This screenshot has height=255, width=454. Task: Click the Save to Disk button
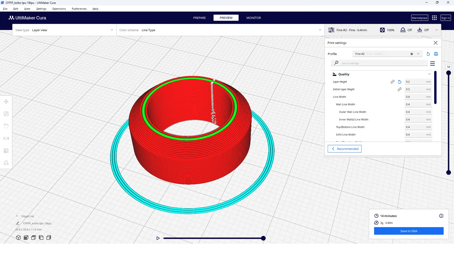click(409, 231)
